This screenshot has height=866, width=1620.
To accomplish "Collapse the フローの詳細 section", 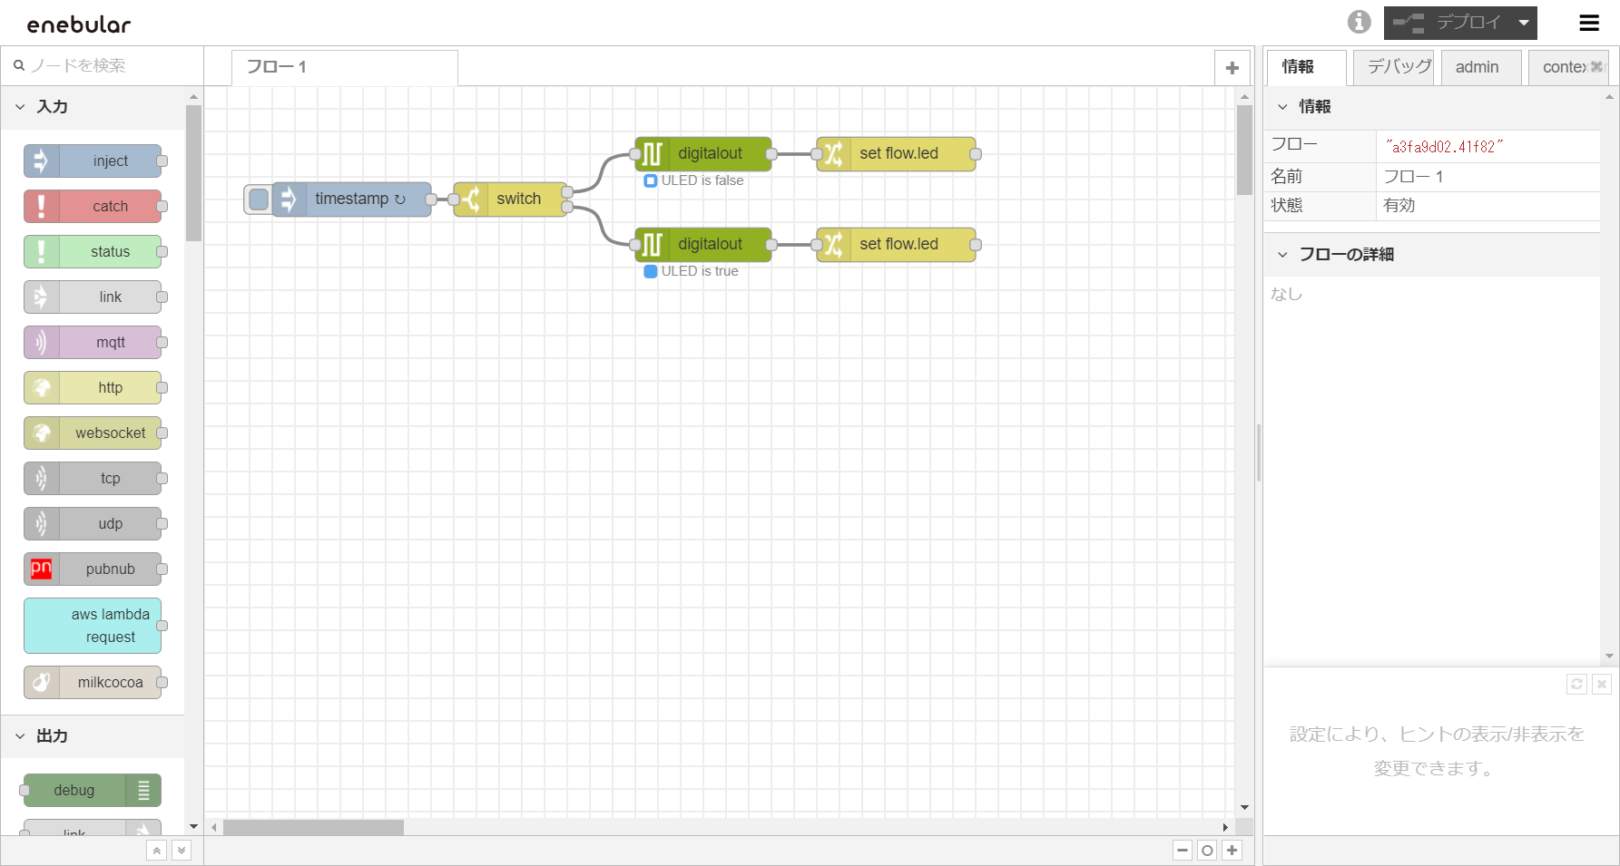I will pos(1282,255).
